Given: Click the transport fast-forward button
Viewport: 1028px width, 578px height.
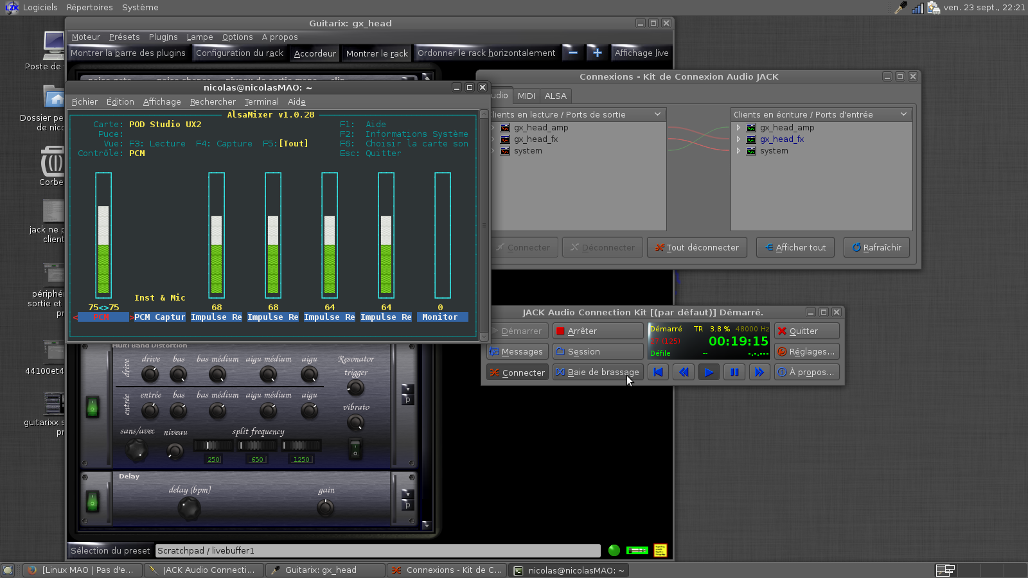Looking at the screenshot, I should pyautogui.click(x=759, y=372).
